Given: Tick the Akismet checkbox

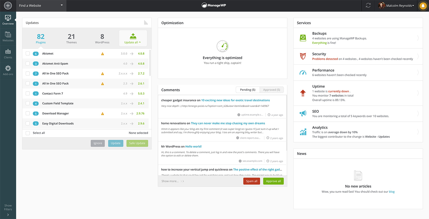Looking at the screenshot, I should pos(28,53).
